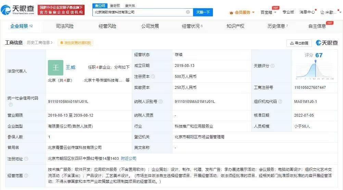343x190 pixels.
Task: Clear the search box with the X icon
Action: [188, 12]
